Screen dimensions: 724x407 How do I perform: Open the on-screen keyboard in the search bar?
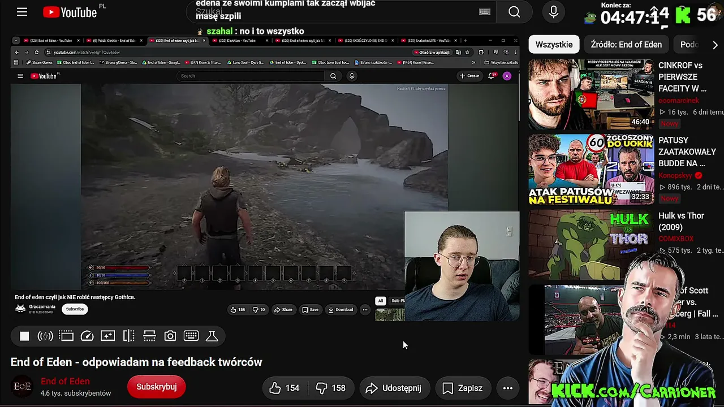(x=485, y=12)
